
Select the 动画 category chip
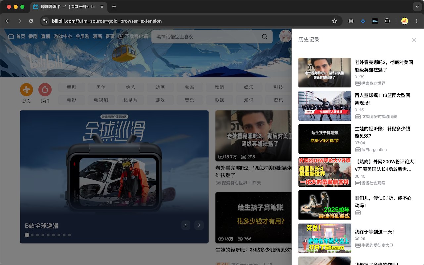pos(160,87)
